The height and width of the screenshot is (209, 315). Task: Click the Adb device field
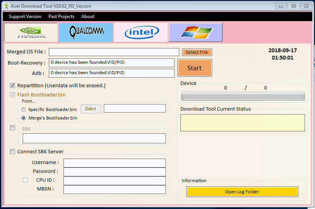pyautogui.click(x=112, y=73)
